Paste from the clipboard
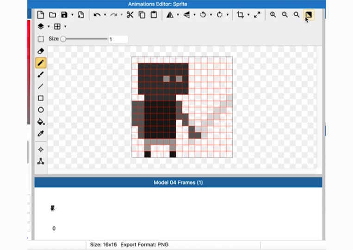This screenshot has width=353, height=250. click(154, 15)
